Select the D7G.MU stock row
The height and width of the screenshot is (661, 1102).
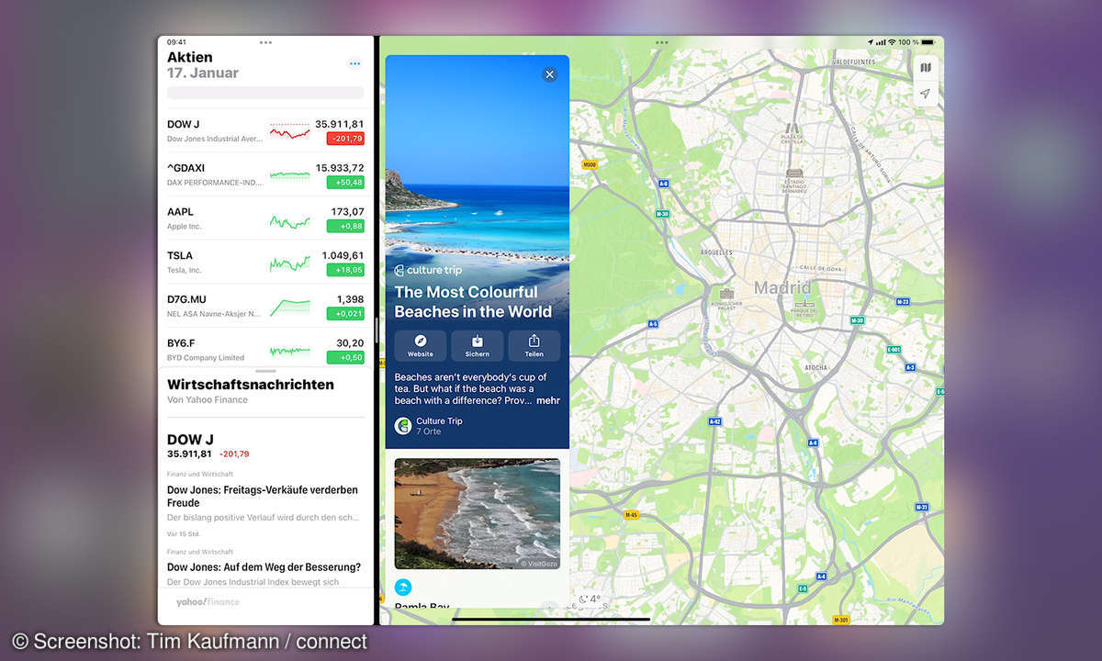pyautogui.click(x=265, y=307)
